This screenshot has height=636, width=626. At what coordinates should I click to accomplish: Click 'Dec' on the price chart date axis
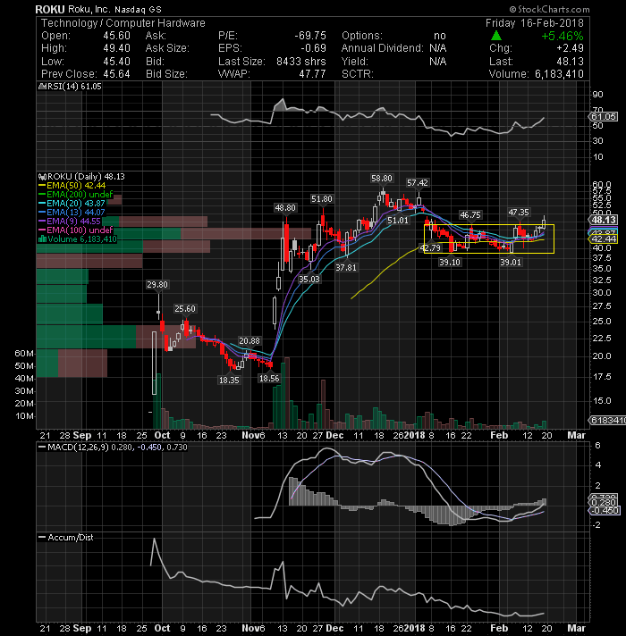click(334, 436)
